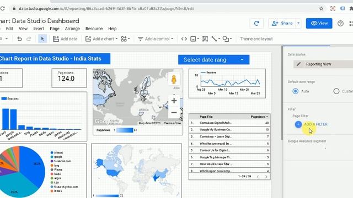
Task: Select the shape drawing tool
Action: [x=226, y=39]
